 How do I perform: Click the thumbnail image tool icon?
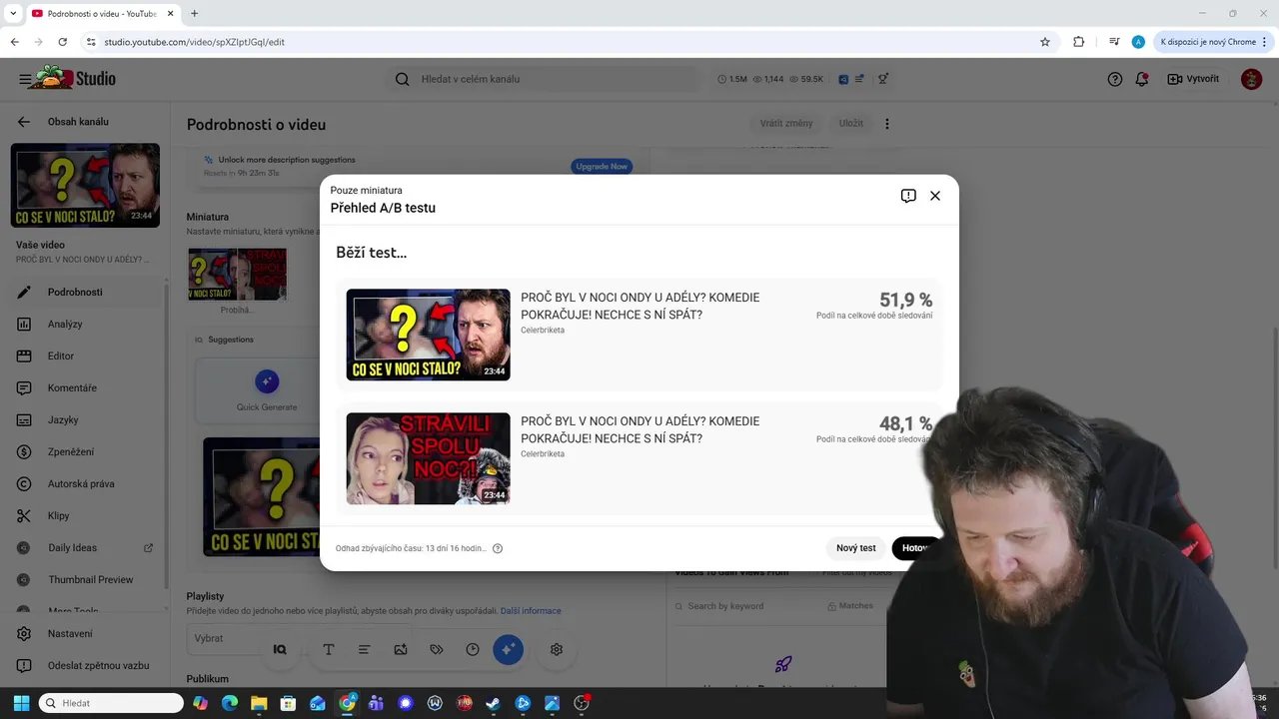point(401,649)
